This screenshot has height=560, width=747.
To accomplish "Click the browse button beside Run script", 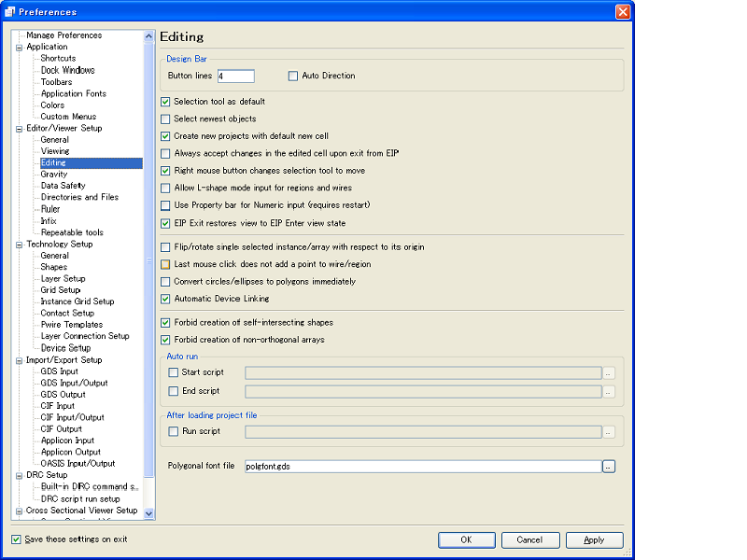I will pyautogui.click(x=609, y=432).
